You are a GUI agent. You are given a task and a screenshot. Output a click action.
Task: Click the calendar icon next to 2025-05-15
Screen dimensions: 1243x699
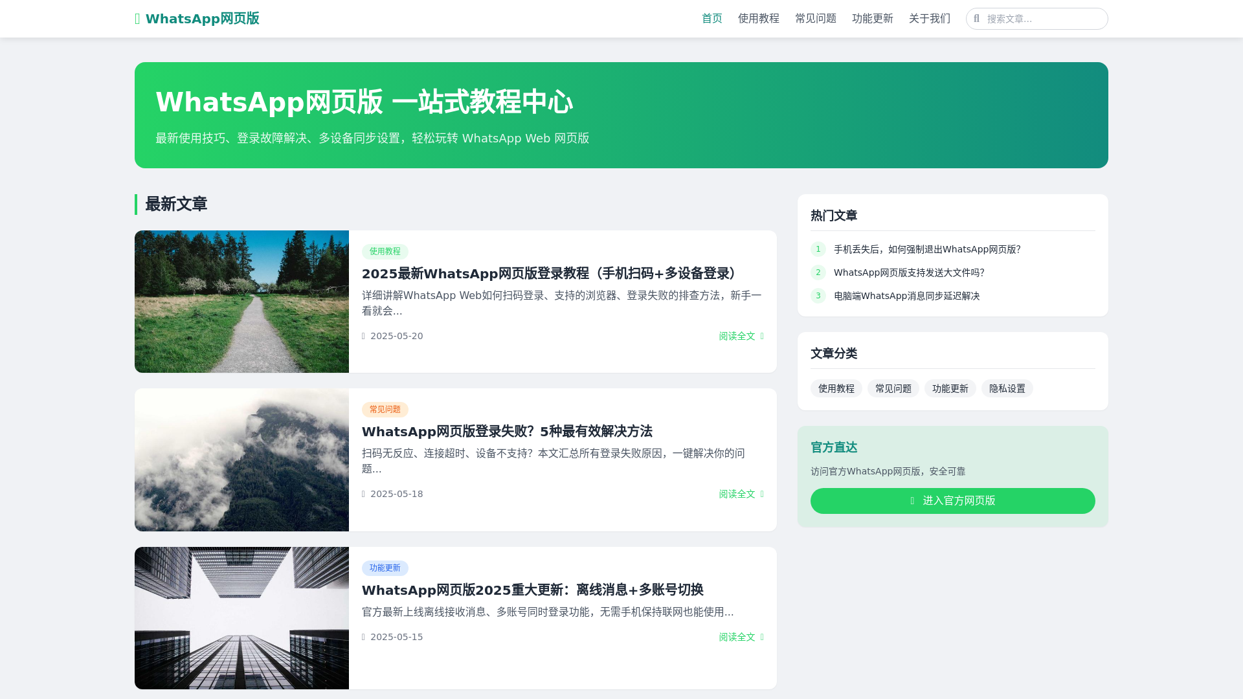[x=363, y=637]
